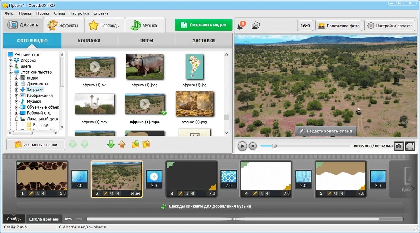Image resolution: width=420 pixels, height=233 pixels.
Task: Open the ЗАСТАВКИ sub-tab
Action: pyautogui.click(x=204, y=41)
